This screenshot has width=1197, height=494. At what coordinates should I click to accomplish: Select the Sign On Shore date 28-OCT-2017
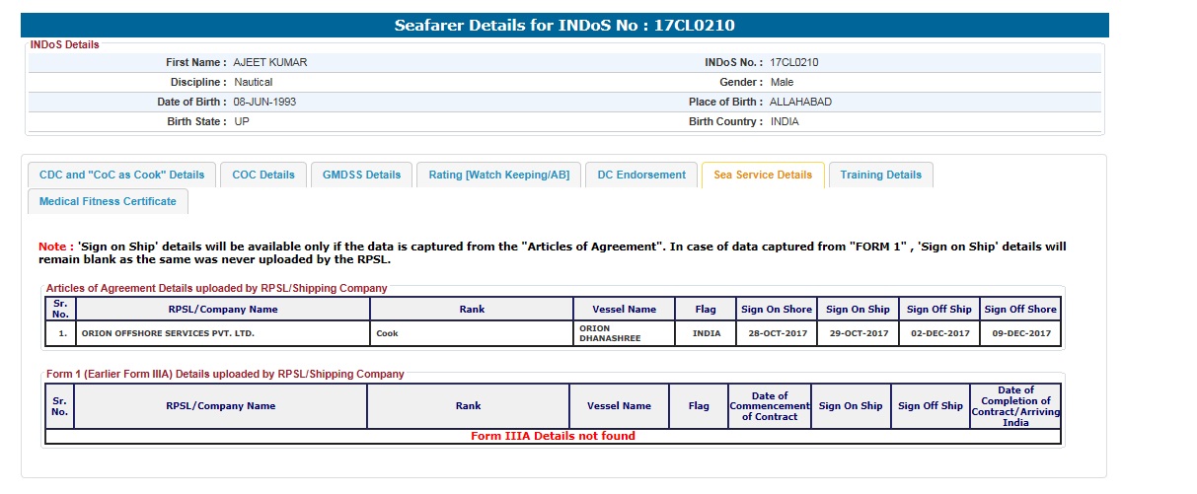click(x=779, y=333)
